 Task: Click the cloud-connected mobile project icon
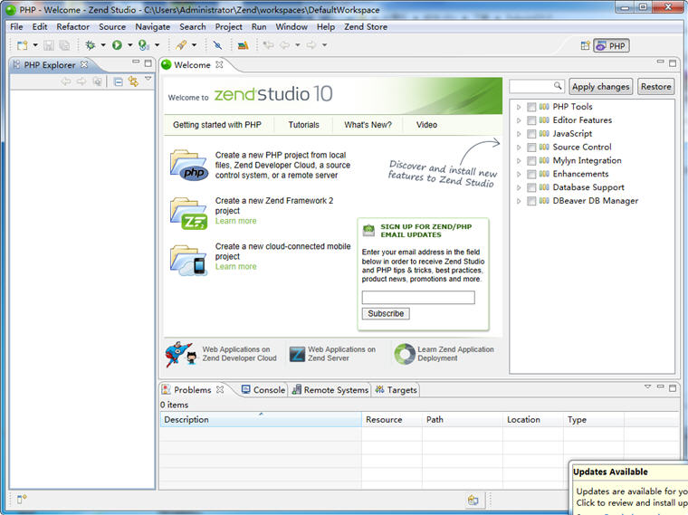(188, 260)
